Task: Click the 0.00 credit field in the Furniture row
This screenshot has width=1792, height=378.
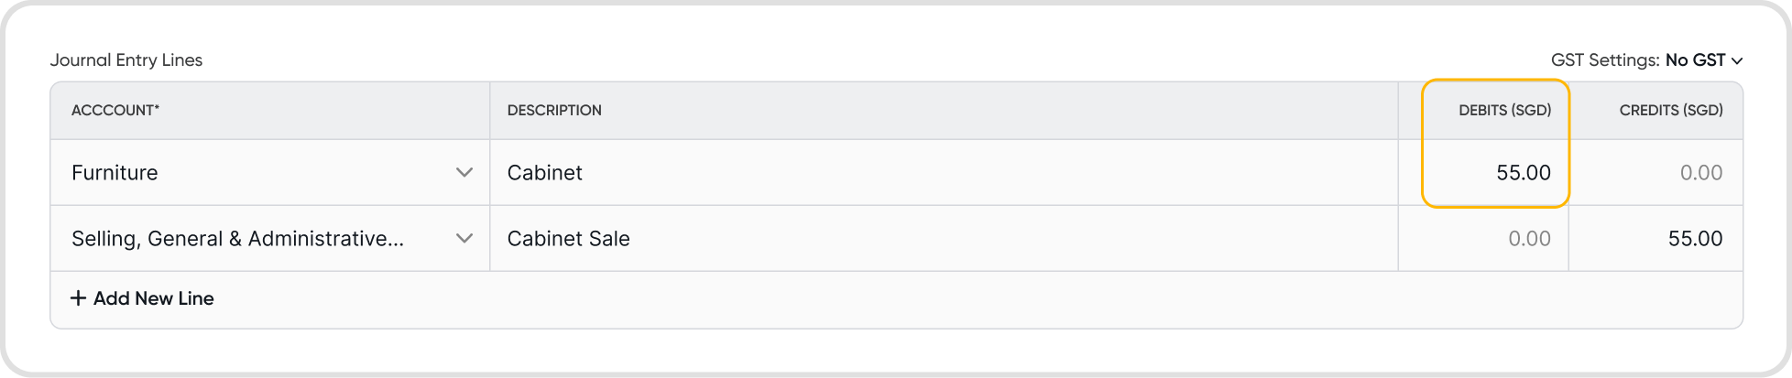Action: point(1700,172)
